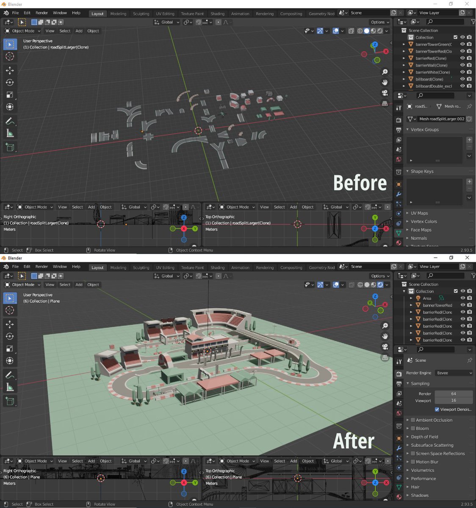Disable rendering for barrierWall(Clone) in Before outliner
This screenshot has height=508, width=476.
(469, 65)
